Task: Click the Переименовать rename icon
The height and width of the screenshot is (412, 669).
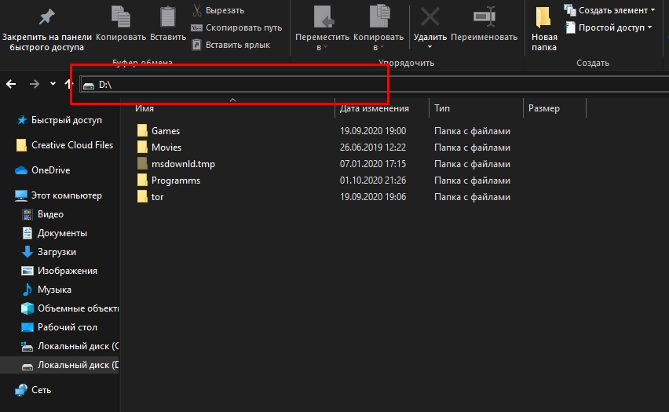Action: [x=484, y=16]
